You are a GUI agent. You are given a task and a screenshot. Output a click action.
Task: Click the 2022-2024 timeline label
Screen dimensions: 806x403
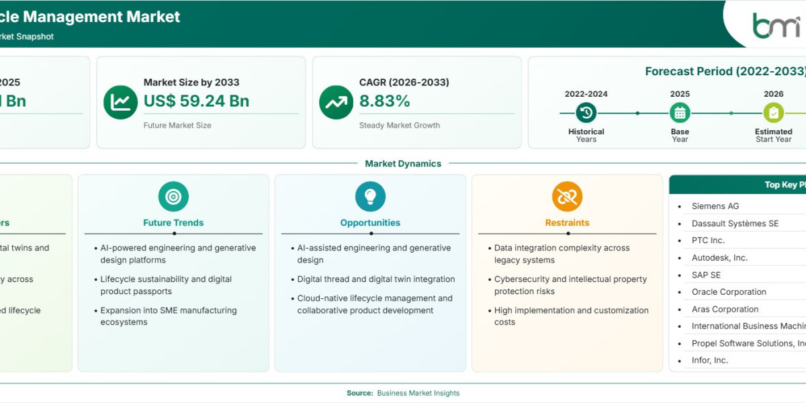pyautogui.click(x=586, y=94)
